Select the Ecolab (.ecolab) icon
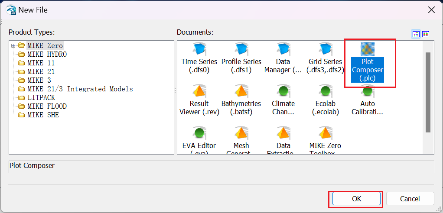The width and height of the screenshot is (443, 213). point(325,91)
